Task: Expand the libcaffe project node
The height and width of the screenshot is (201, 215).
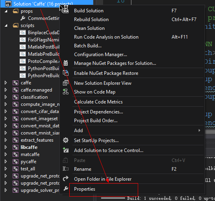Action: pos(6,147)
